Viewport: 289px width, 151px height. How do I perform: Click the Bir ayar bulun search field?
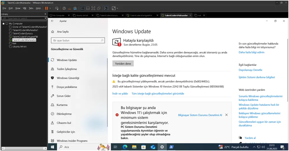pos(78,40)
